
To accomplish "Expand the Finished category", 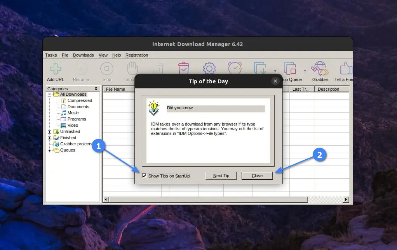I will 49,138.
